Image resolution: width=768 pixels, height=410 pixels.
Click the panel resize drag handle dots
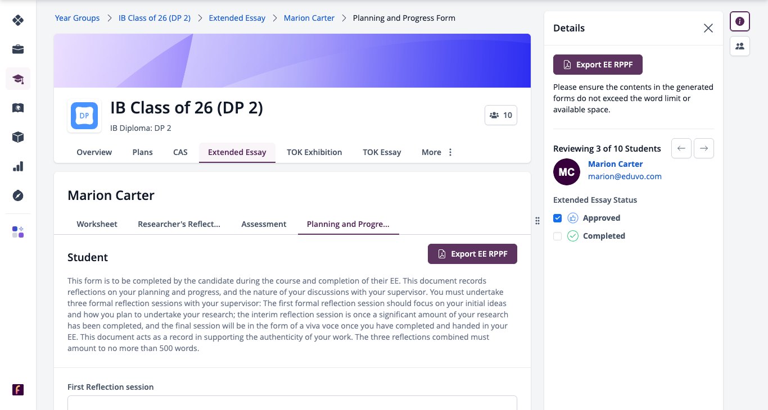(537, 221)
